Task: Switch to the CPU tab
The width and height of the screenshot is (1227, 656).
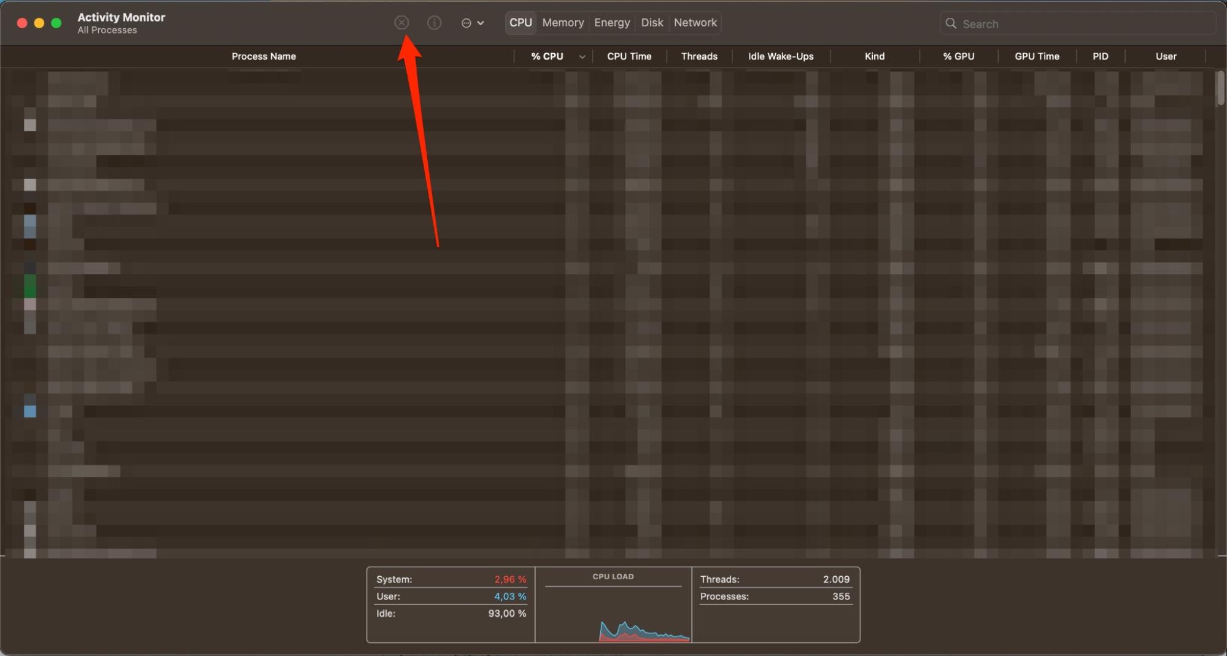Action: [521, 23]
